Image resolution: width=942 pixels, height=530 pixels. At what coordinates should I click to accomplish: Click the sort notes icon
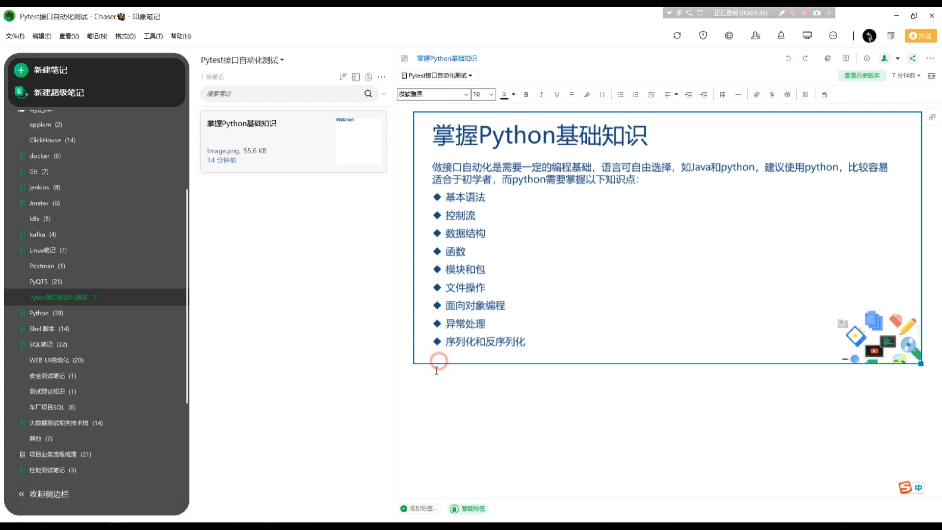pos(343,77)
